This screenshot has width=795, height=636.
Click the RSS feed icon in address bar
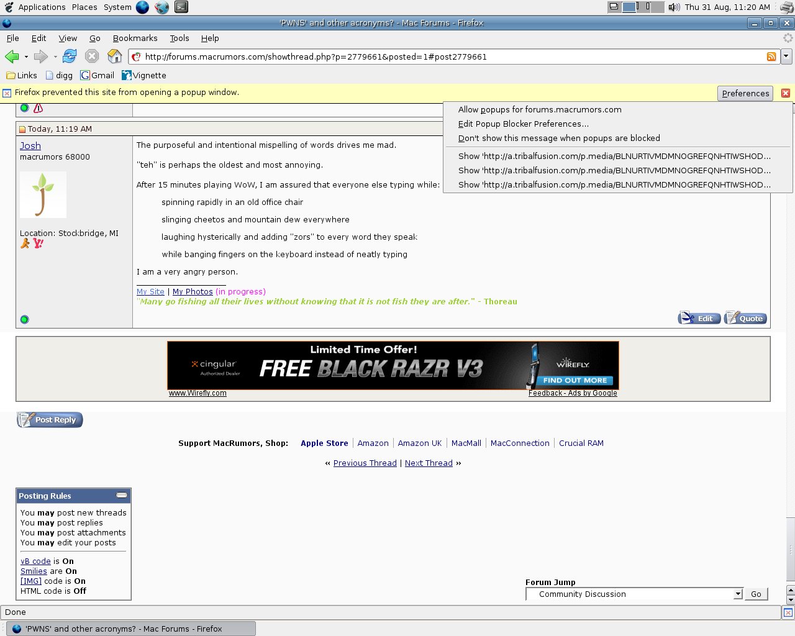coord(771,57)
